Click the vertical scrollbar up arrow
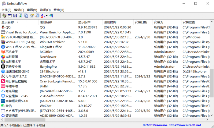The width and height of the screenshot is (214, 128). click(212, 22)
